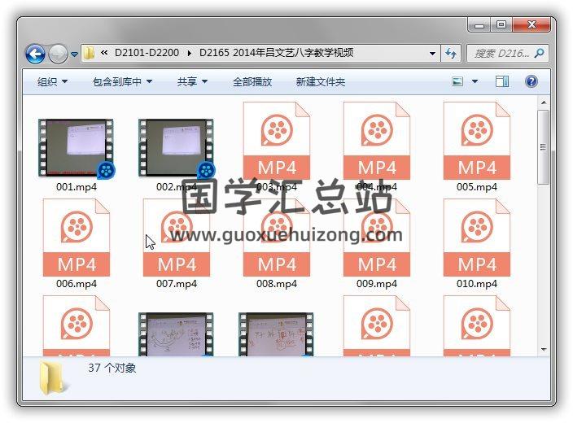Click 新建文件夹 button
Screen dimensions: 573x423
click(x=321, y=81)
